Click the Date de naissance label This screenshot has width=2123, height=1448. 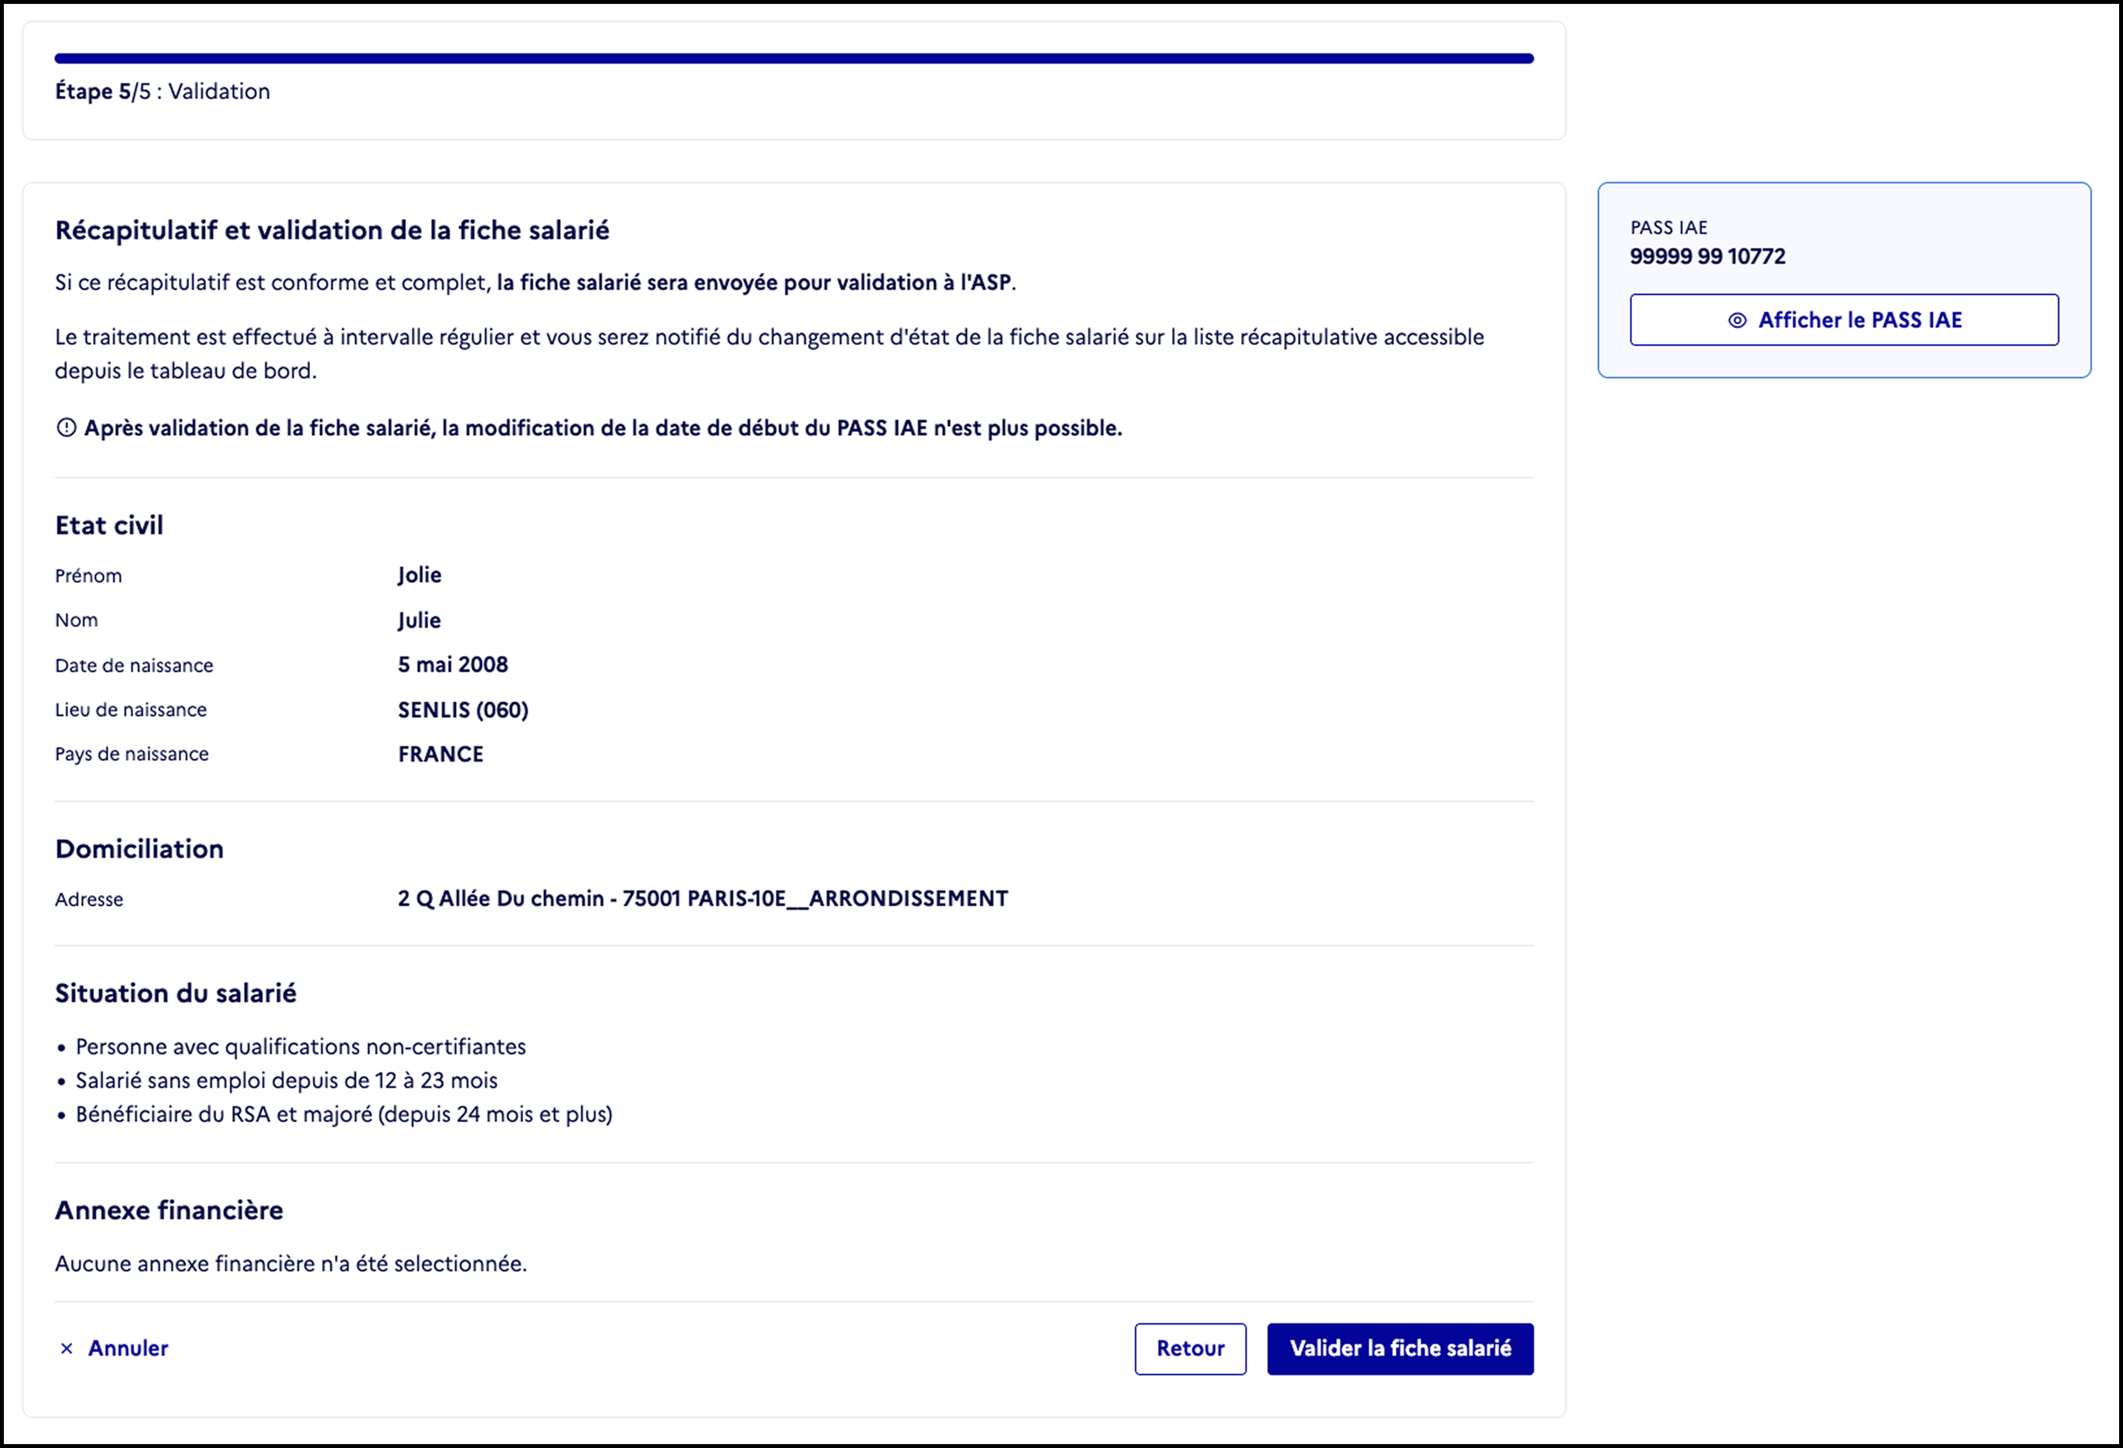[133, 665]
